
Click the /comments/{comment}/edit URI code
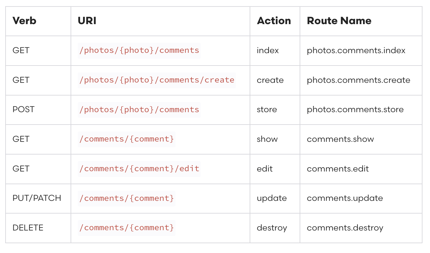(139, 169)
